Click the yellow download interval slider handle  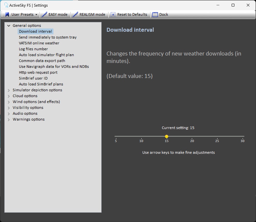167,136
